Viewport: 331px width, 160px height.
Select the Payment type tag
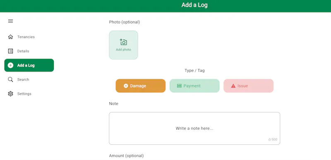[194, 86]
